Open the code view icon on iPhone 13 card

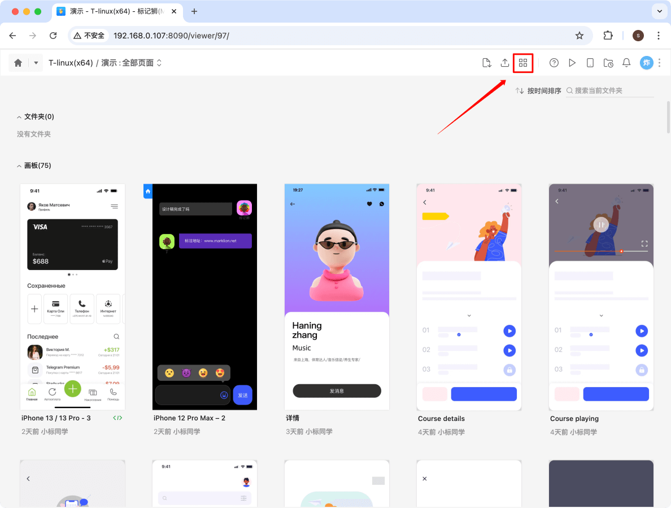click(x=117, y=418)
